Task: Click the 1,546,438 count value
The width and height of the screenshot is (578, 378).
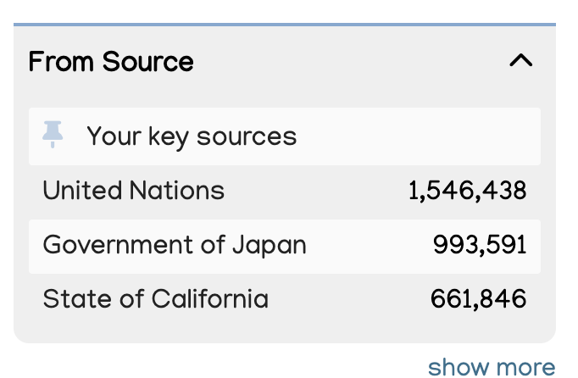Action: tap(467, 191)
